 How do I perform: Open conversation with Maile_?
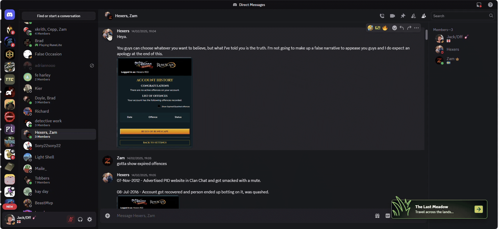click(59, 169)
